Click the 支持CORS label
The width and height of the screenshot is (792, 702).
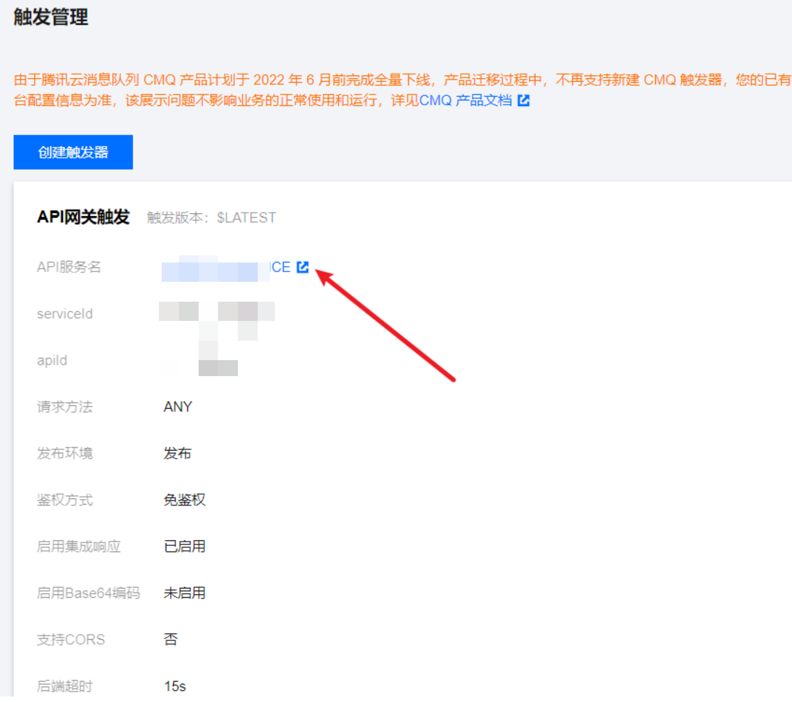pos(71,640)
